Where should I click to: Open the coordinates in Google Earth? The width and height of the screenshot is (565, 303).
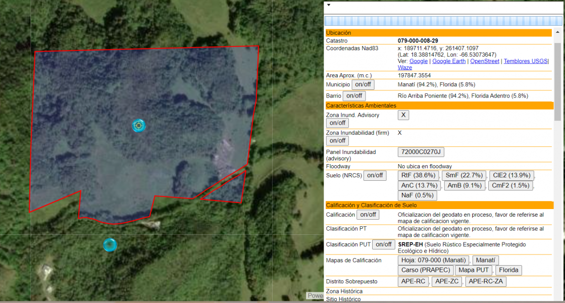[x=448, y=61]
